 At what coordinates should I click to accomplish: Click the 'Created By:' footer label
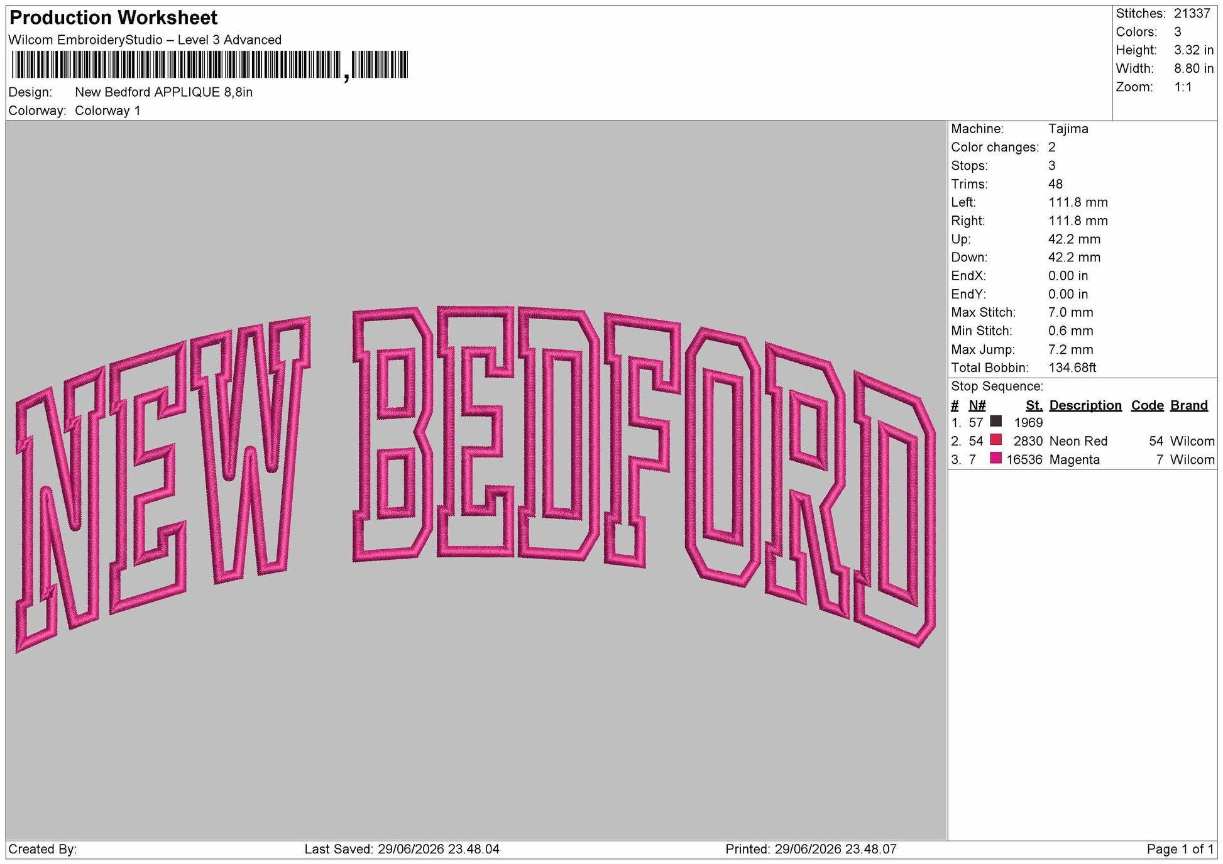tap(43, 850)
